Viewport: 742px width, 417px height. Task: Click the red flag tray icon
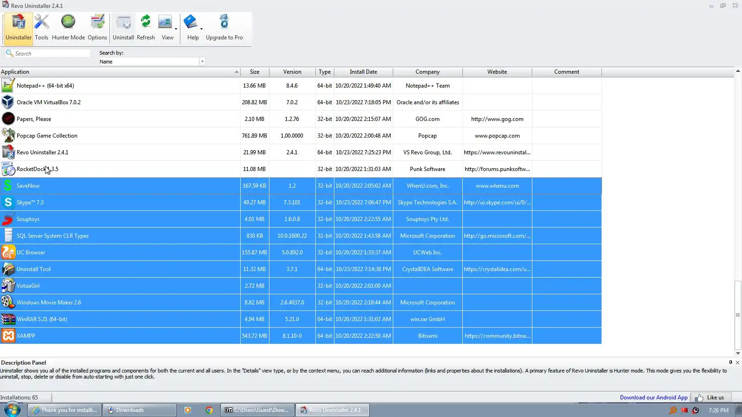(x=684, y=410)
